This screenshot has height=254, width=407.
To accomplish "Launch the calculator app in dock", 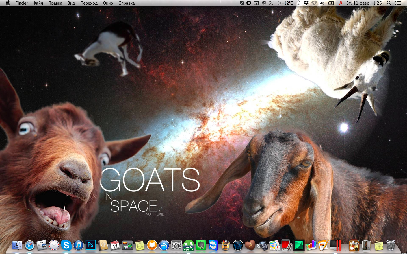I will point(262,245).
